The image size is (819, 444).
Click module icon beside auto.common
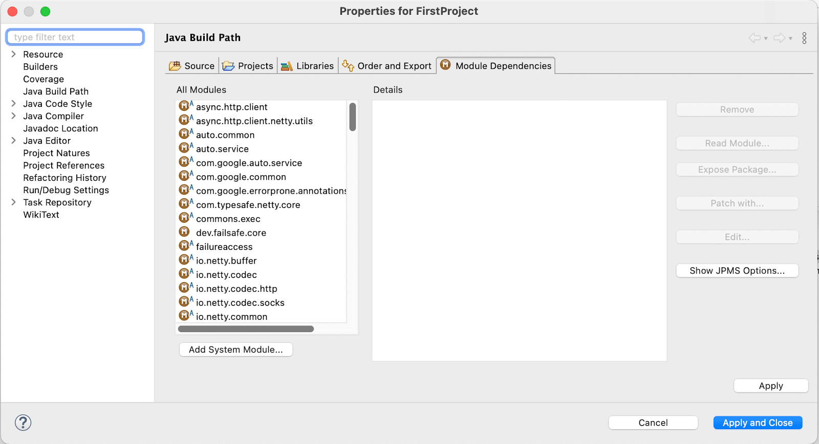(185, 134)
